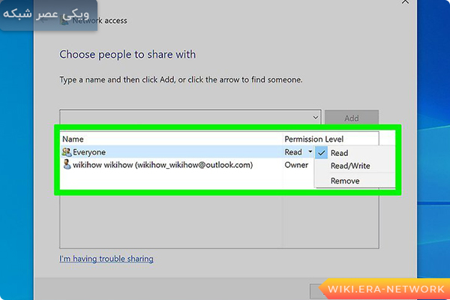Screen dimensions: 450x300
Task: Click the Owner permission cell
Action: click(295, 165)
